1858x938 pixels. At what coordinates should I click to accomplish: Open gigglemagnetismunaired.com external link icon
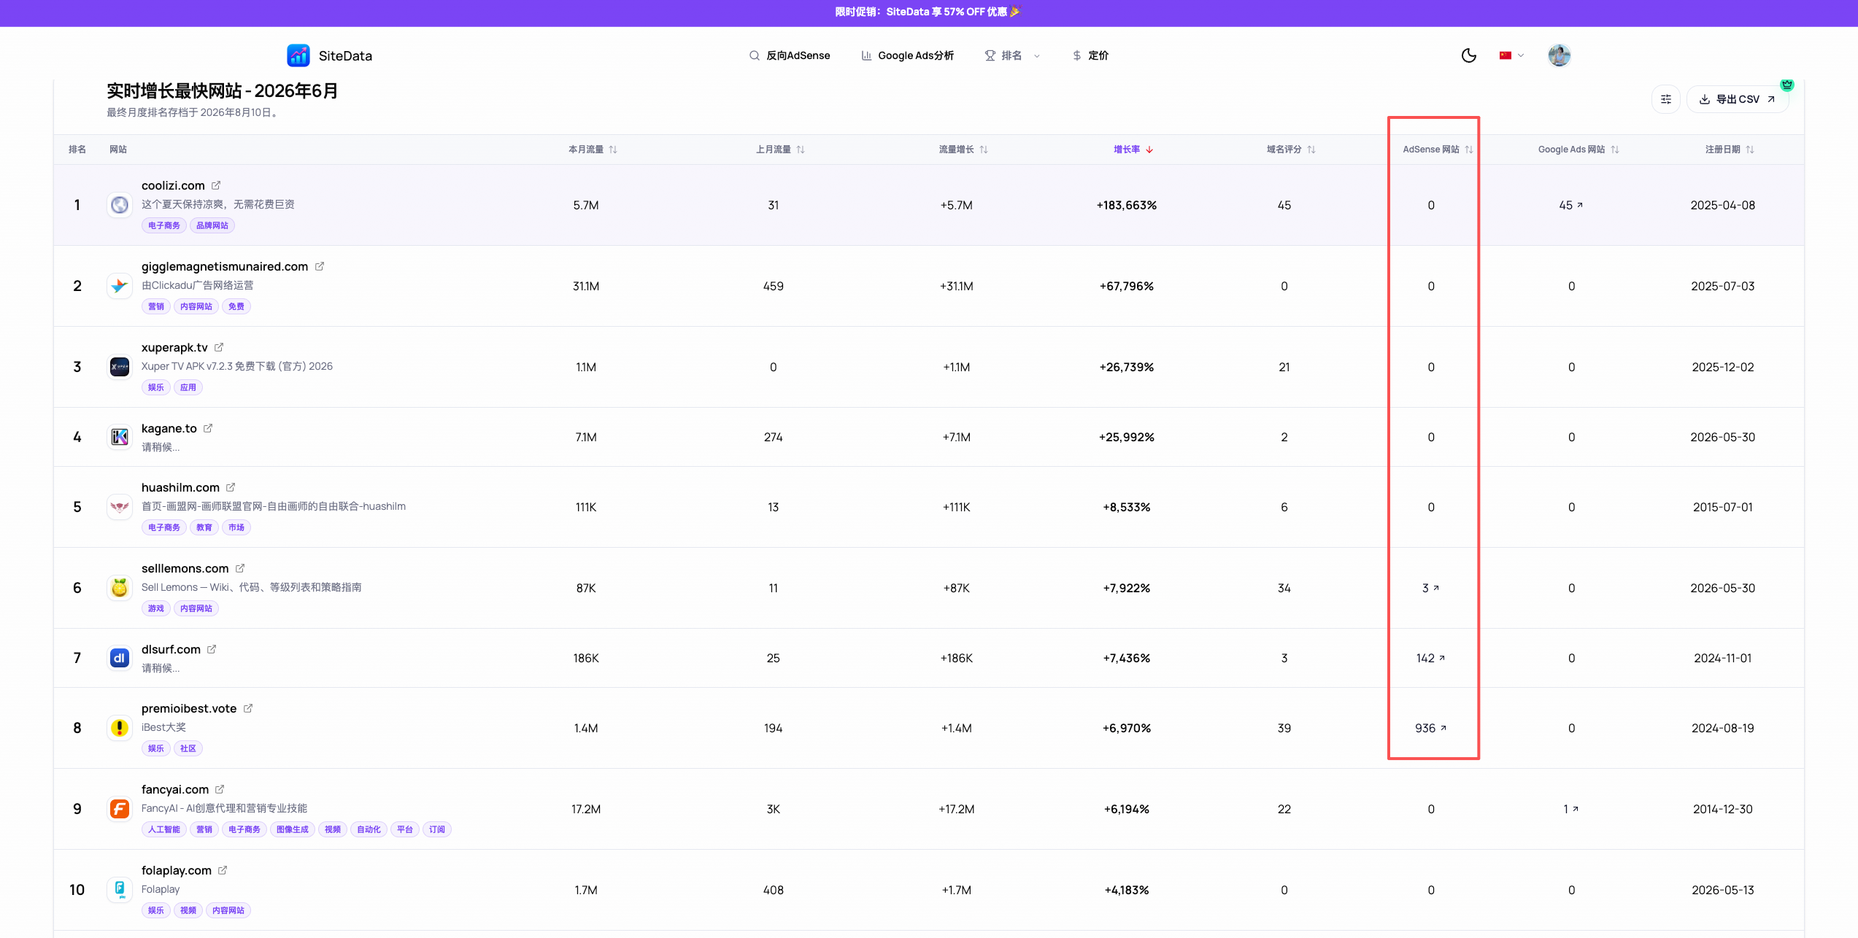[320, 266]
